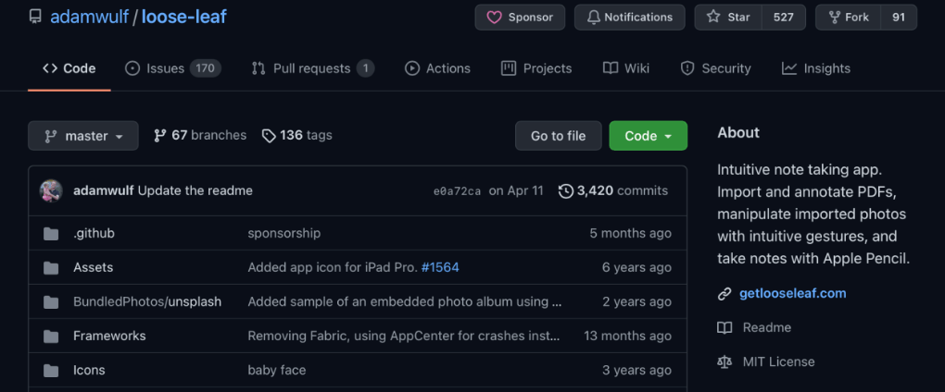Screen dimensions: 945x392
Task: Open the Actions tab
Action: click(437, 68)
